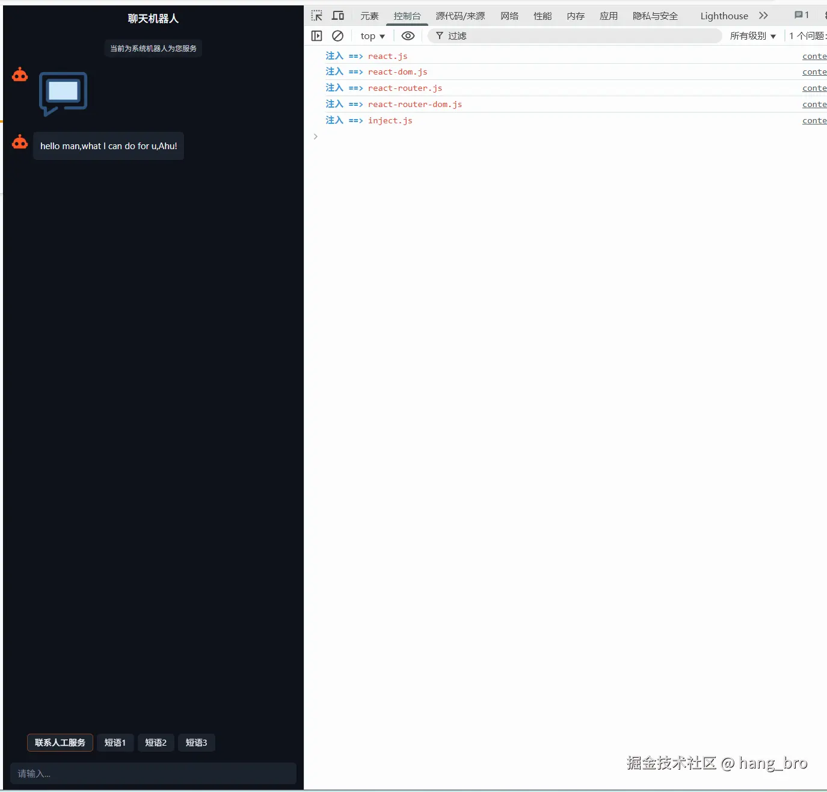Open the more tabs chevron in DevTools

pos(763,16)
